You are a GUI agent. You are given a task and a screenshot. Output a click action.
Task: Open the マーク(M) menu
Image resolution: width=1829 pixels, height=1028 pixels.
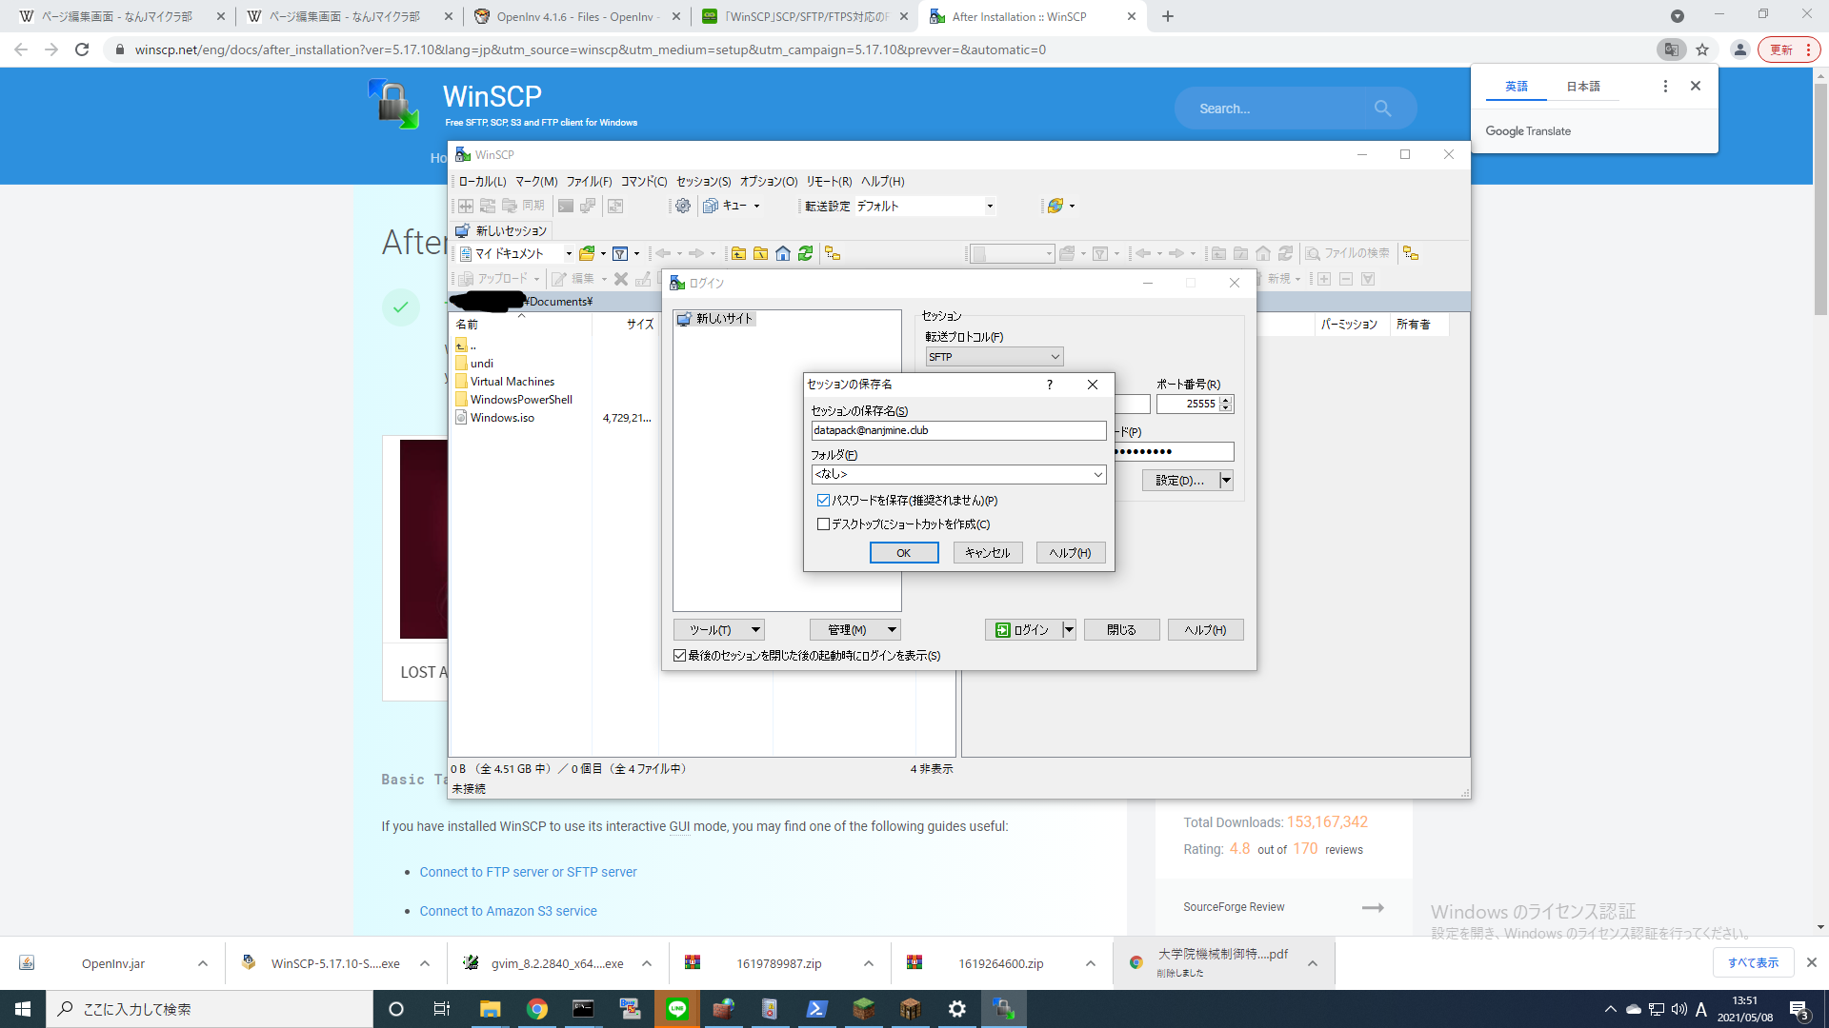pyautogui.click(x=536, y=182)
